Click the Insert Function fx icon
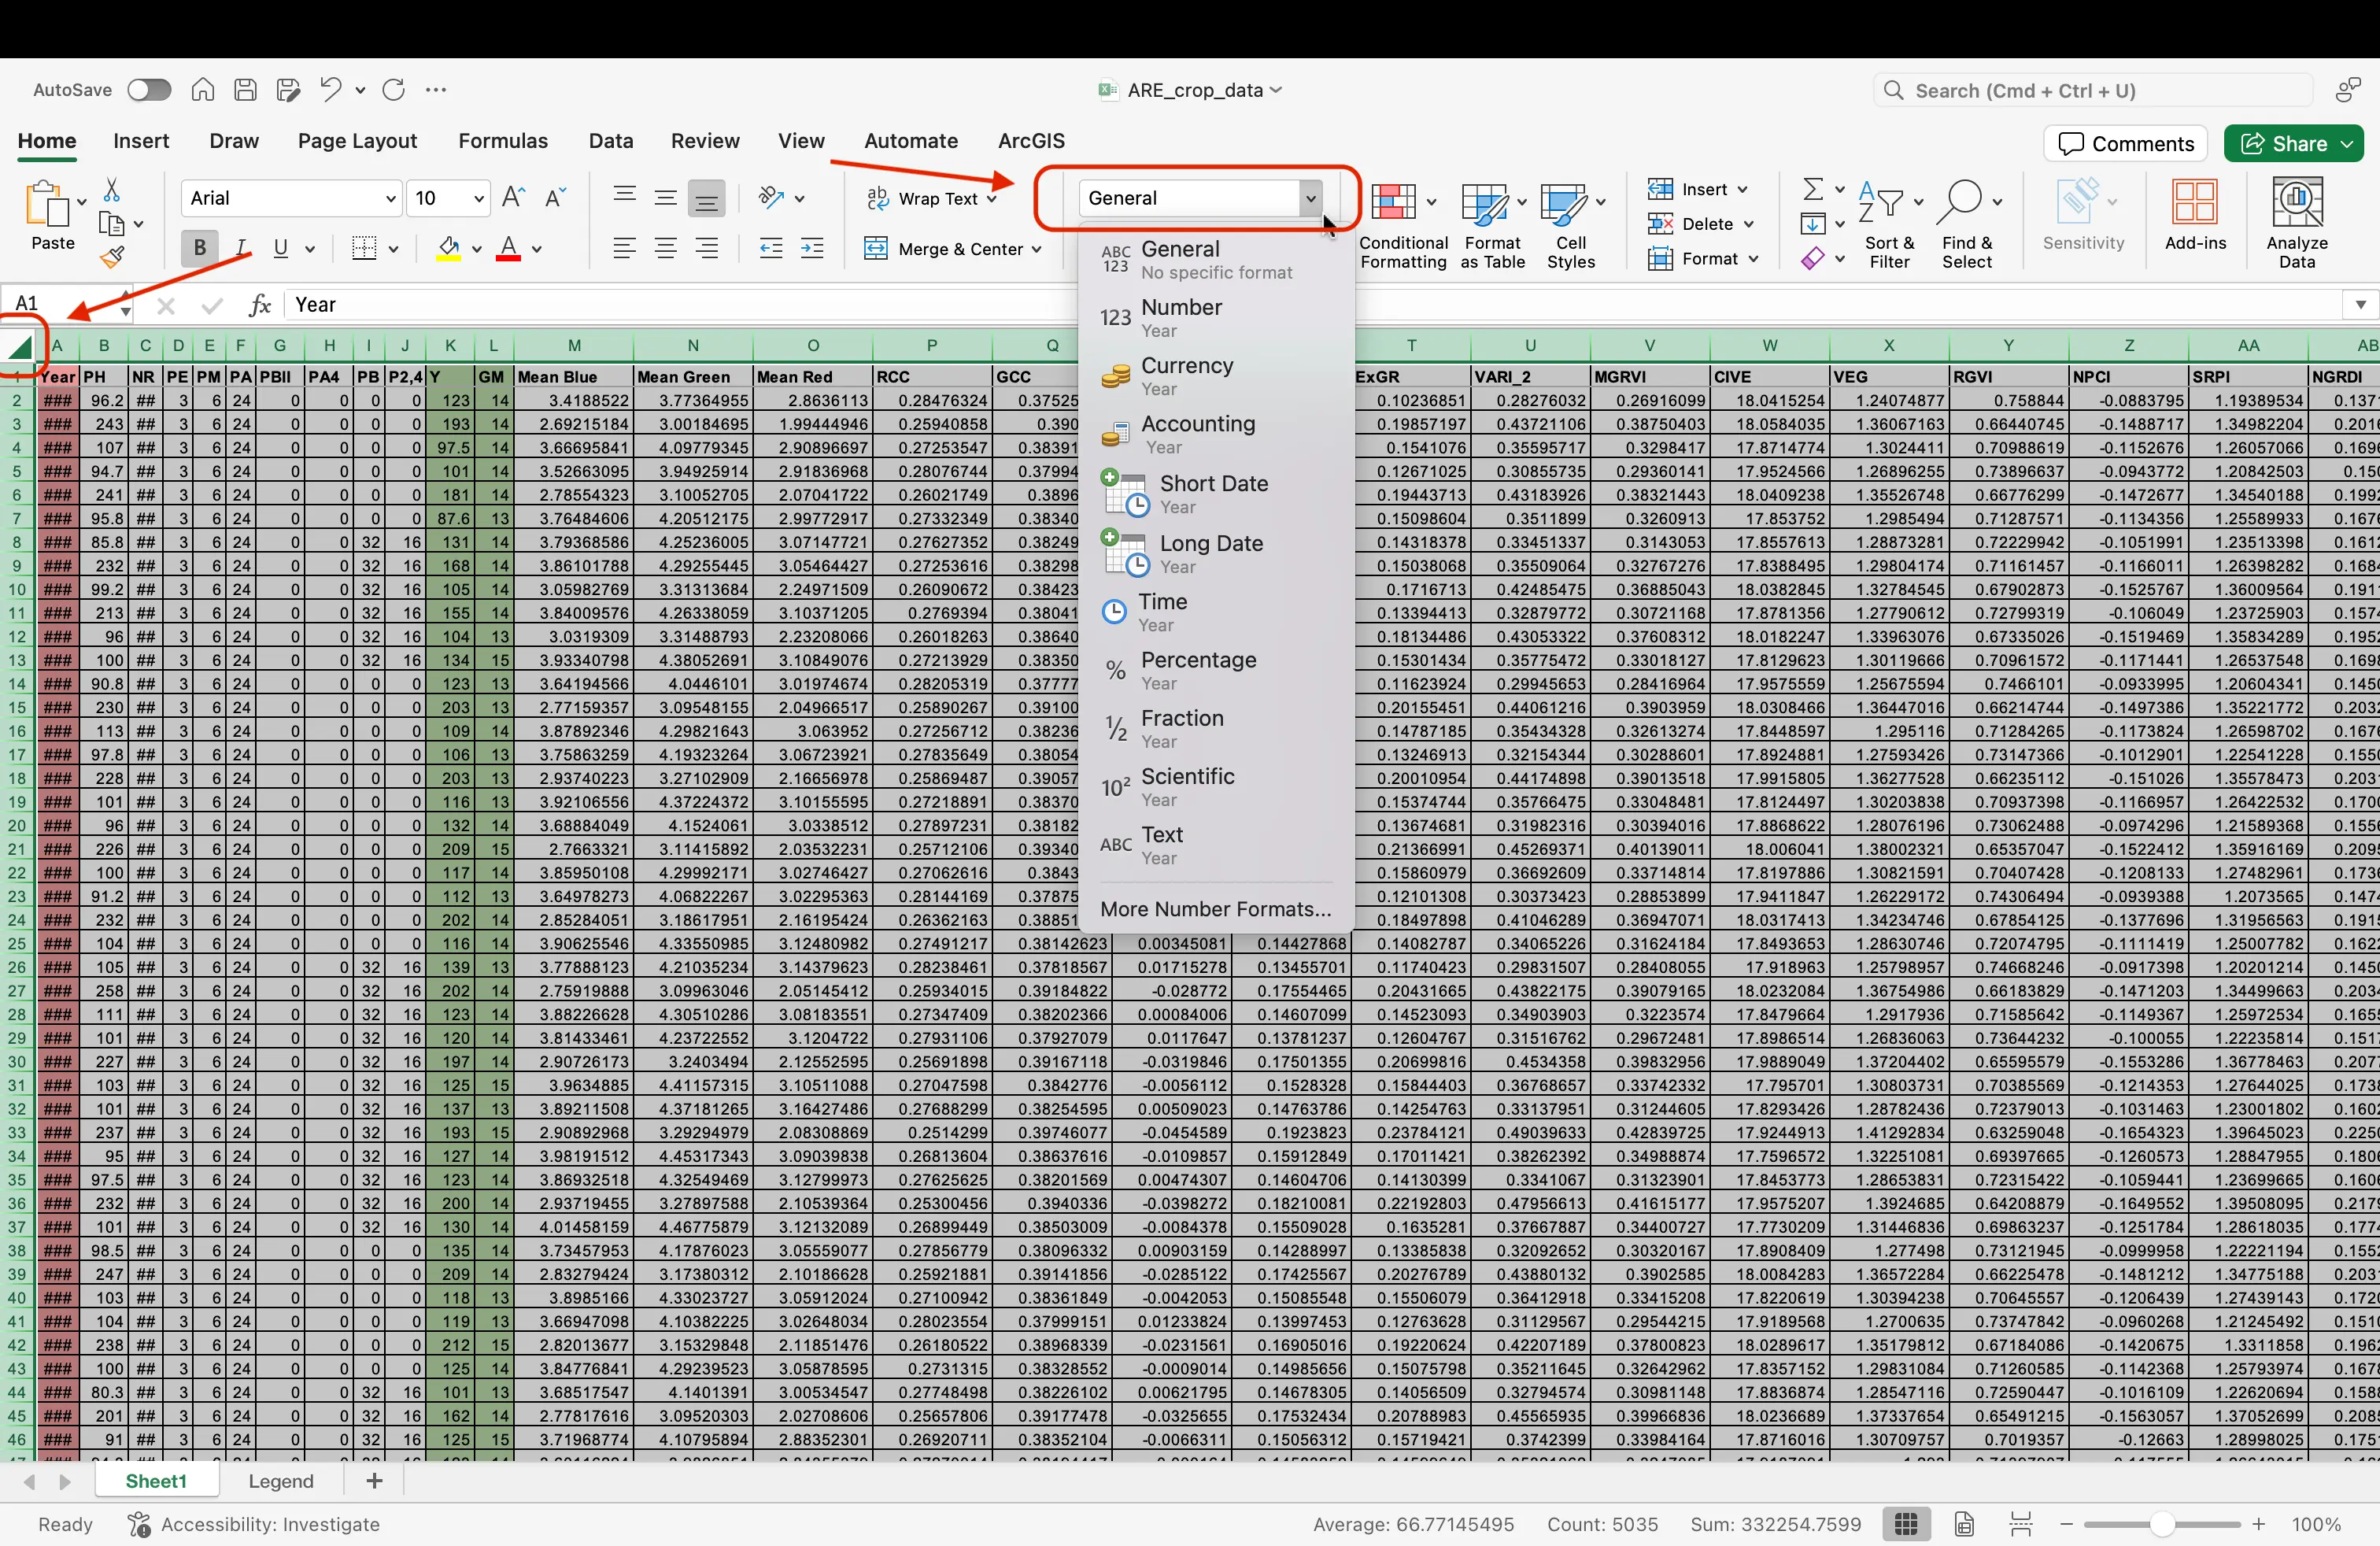2380x1546 pixels. (260, 305)
